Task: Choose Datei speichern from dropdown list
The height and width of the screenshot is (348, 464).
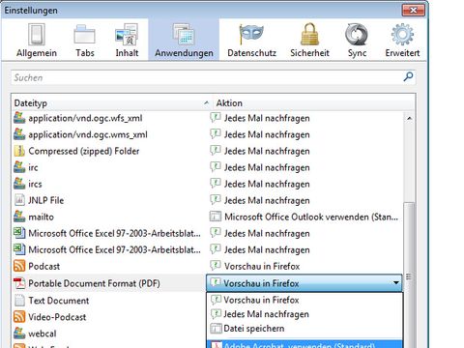Action: coord(304,329)
